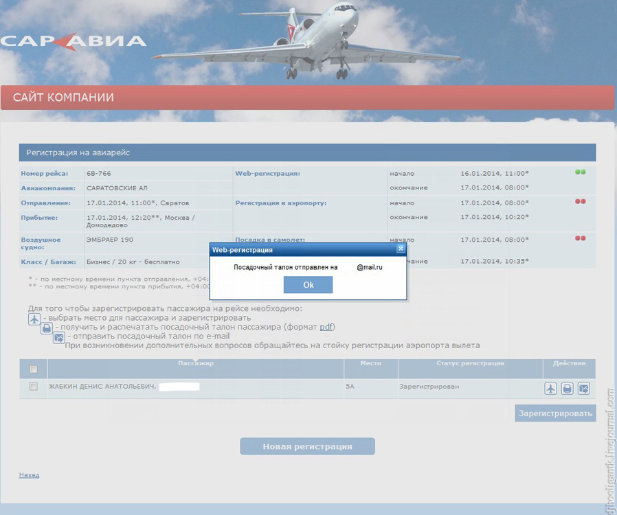Click the airplane icon in the instructions list

pyautogui.click(x=34, y=319)
